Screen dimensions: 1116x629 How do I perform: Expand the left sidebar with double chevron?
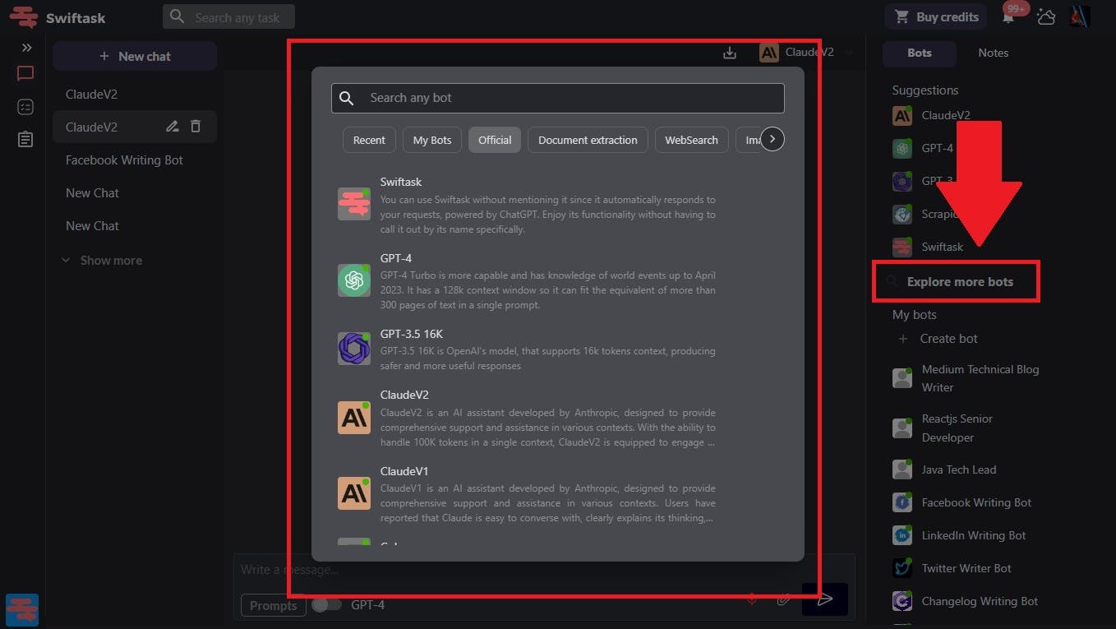pyautogui.click(x=27, y=48)
